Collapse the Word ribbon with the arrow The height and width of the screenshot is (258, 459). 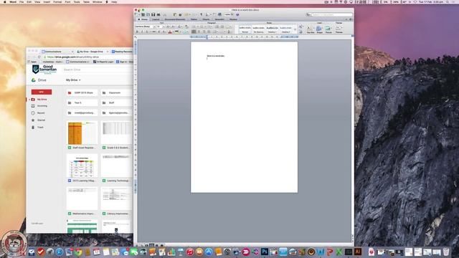pyautogui.click(x=346, y=19)
